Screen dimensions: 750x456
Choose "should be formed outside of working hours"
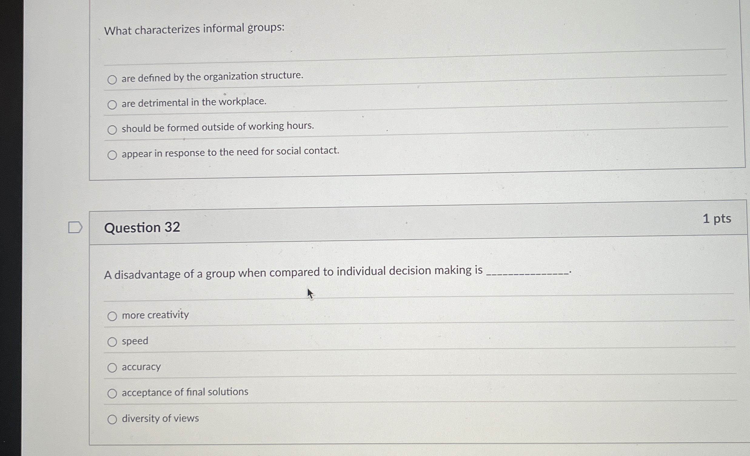[113, 130]
